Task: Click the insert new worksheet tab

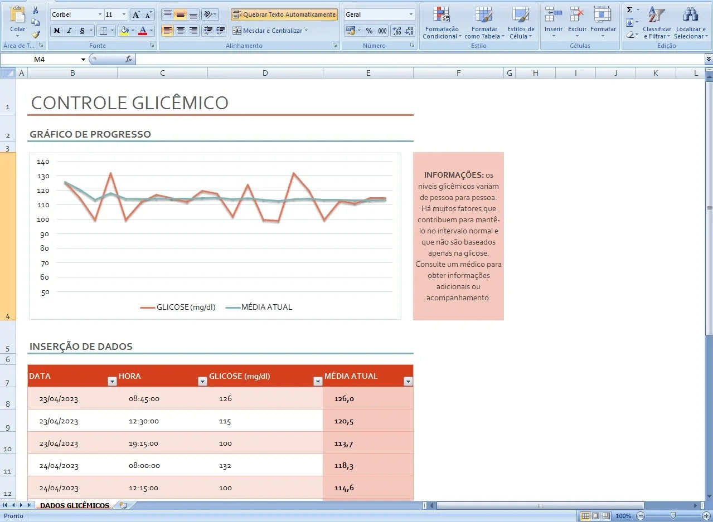Action: pyautogui.click(x=123, y=505)
